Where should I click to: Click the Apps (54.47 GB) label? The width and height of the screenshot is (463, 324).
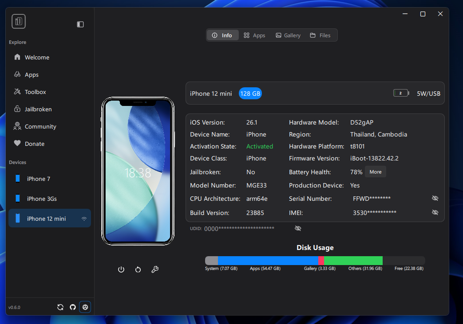265,269
